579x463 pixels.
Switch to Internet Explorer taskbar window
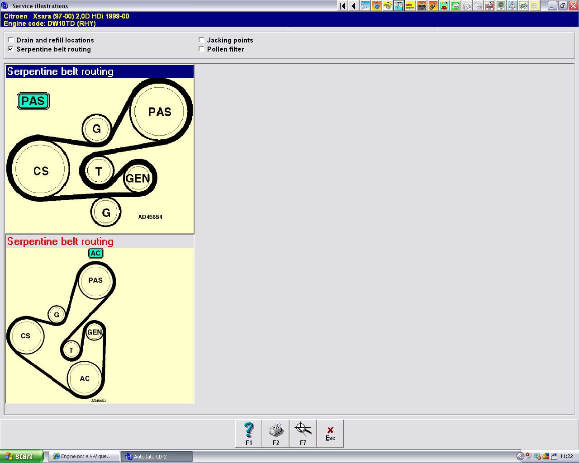click(x=85, y=456)
